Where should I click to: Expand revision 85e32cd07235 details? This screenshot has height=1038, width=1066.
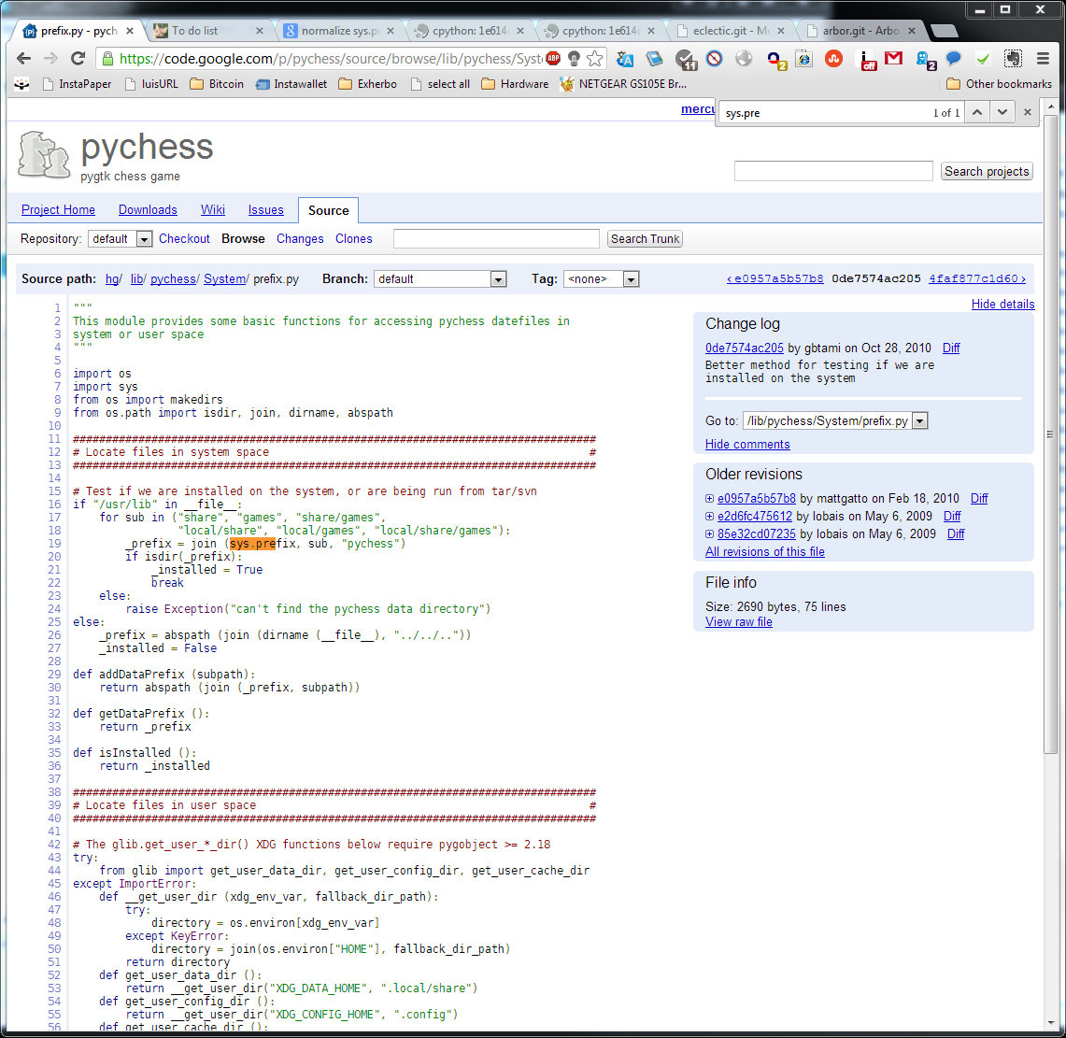[710, 534]
